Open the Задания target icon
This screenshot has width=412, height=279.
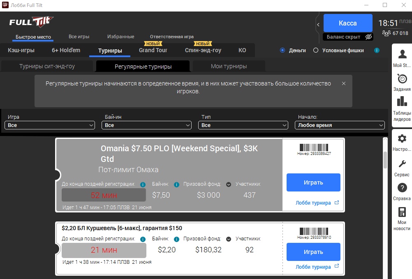tap(402, 78)
